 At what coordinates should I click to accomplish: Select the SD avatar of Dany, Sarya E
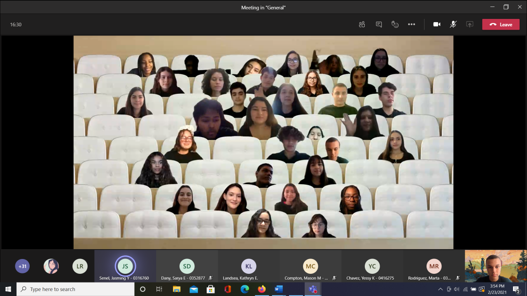187,266
